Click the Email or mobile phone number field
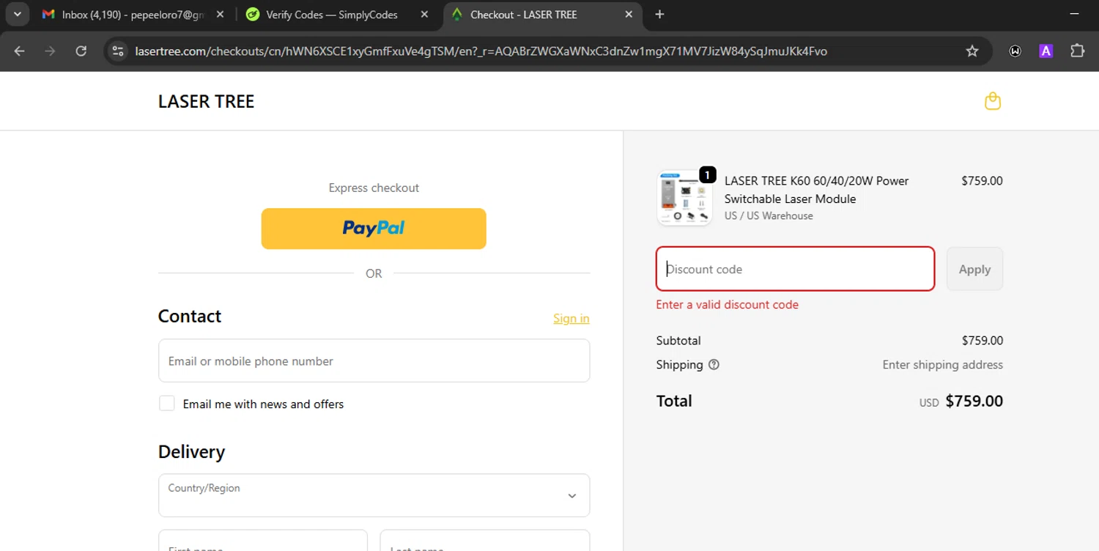The height and width of the screenshot is (551, 1099). pos(374,360)
